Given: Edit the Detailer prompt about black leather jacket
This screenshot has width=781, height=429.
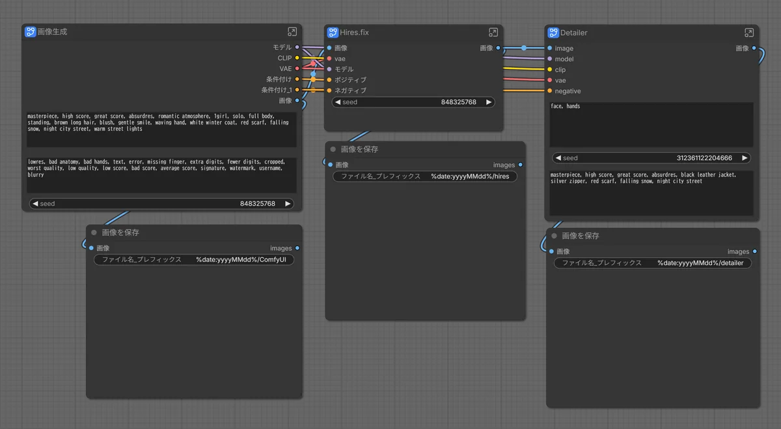Looking at the screenshot, I should click(651, 193).
